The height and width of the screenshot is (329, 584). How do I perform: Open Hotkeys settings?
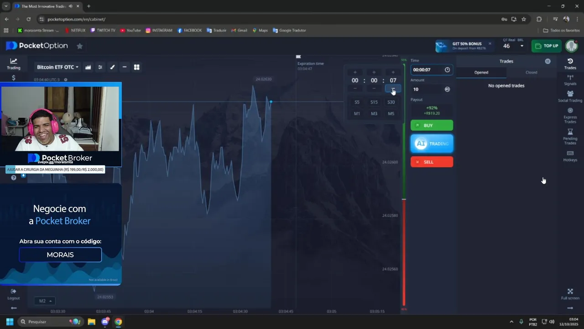point(570,156)
